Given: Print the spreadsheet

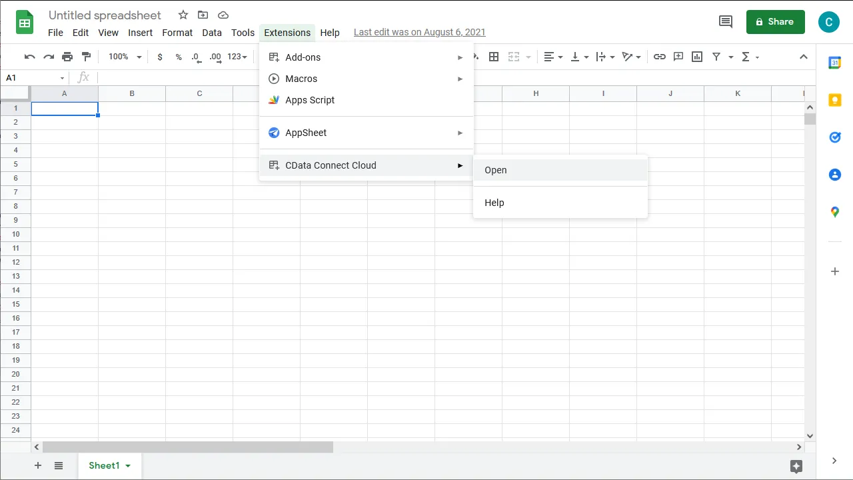Looking at the screenshot, I should [x=67, y=57].
